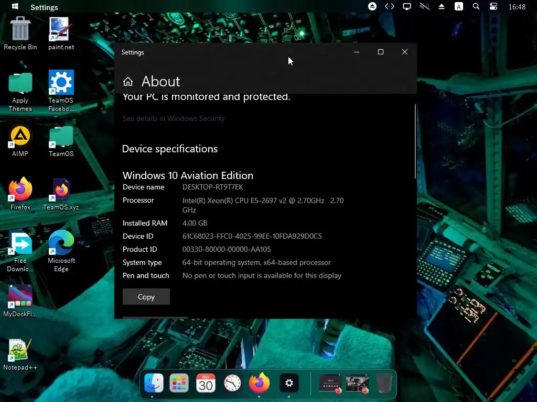Click the eject circle icon in top bar
The width and height of the screenshot is (537, 402).
click(x=372, y=6)
